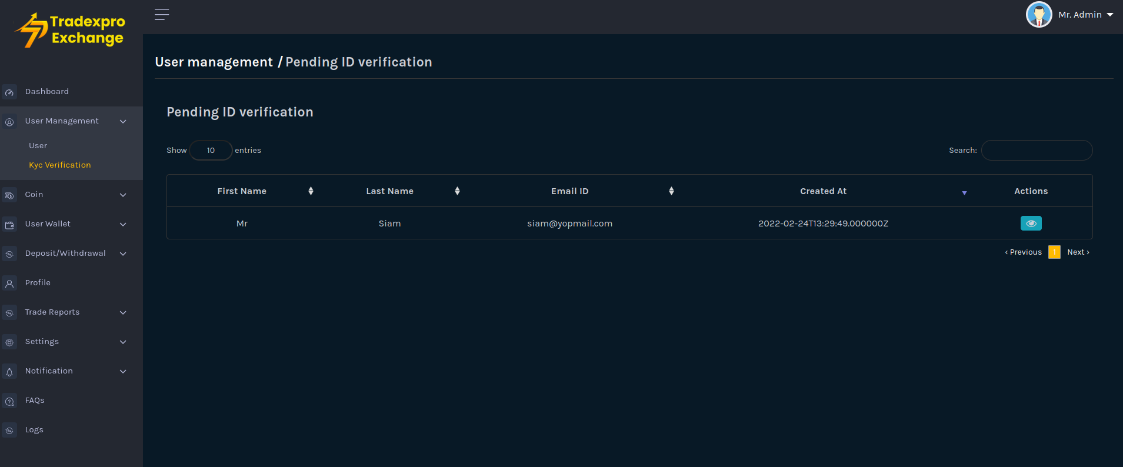Screen dimensions: 1123x467
Task: View Siam's KYC details via eye button
Action: tap(1031, 224)
